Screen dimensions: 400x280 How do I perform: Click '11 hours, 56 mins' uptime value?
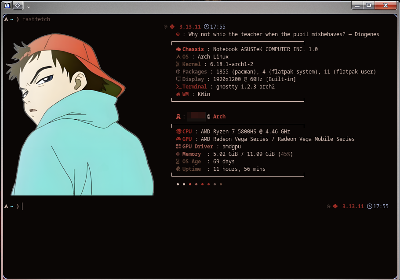click(239, 169)
